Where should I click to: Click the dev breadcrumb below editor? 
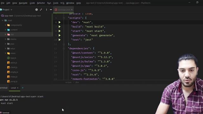click(x=77, y=82)
